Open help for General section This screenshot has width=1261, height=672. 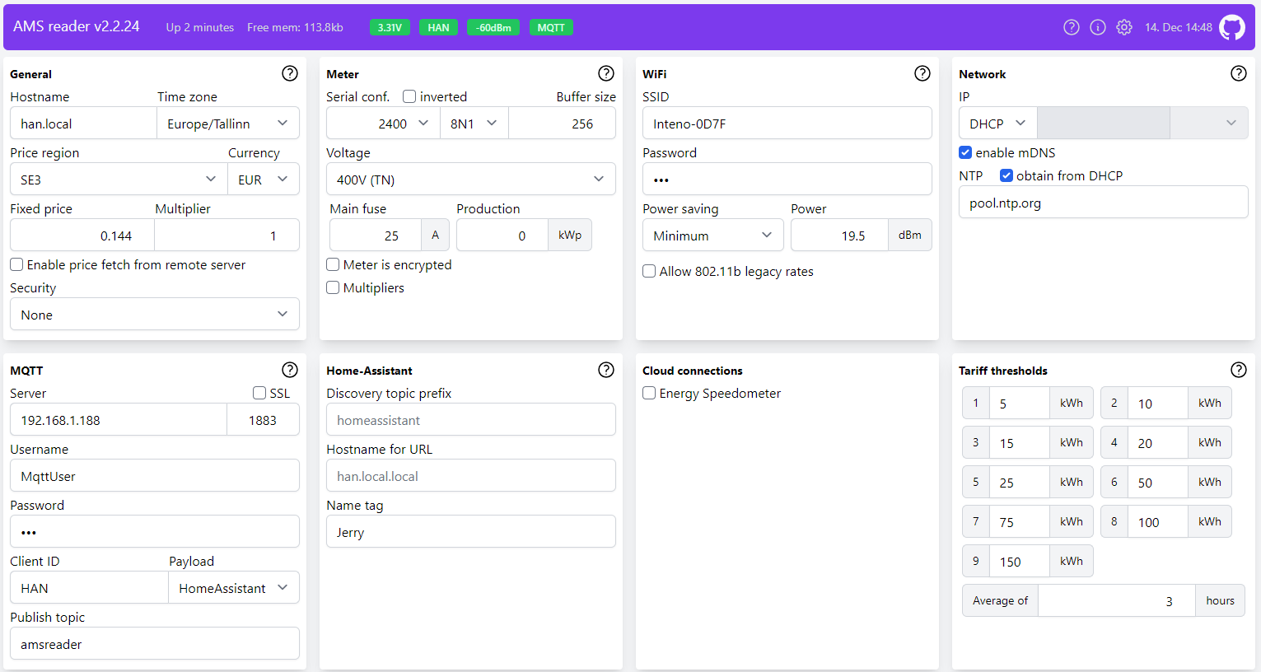pyautogui.click(x=290, y=73)
